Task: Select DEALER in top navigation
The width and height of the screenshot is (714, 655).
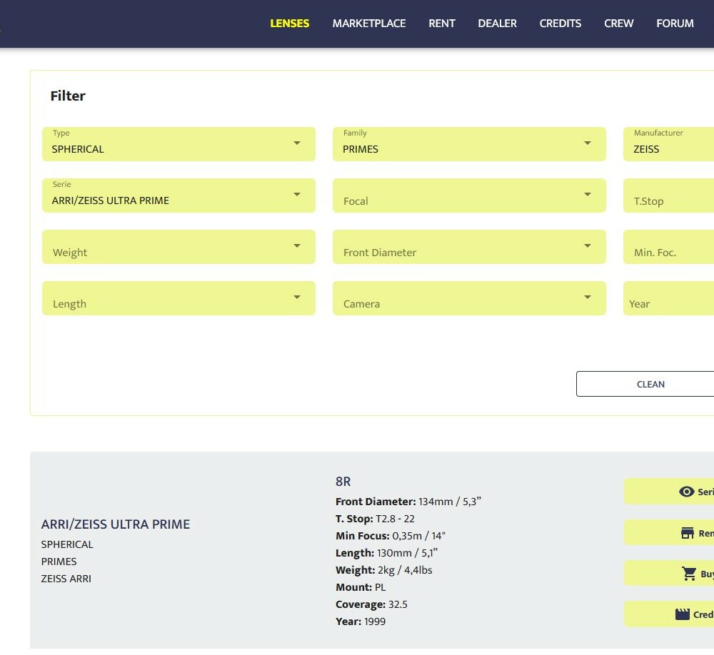Action: [x=497, y=24]
